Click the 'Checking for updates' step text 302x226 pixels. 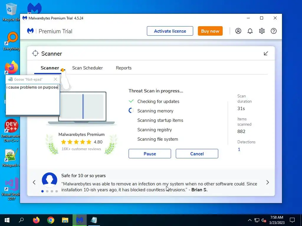tap(158, 102)
